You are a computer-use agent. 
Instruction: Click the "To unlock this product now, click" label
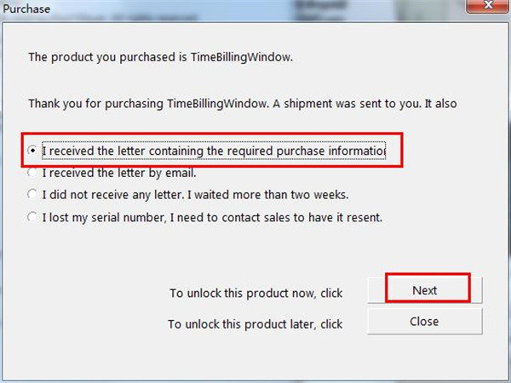point(255,294)
